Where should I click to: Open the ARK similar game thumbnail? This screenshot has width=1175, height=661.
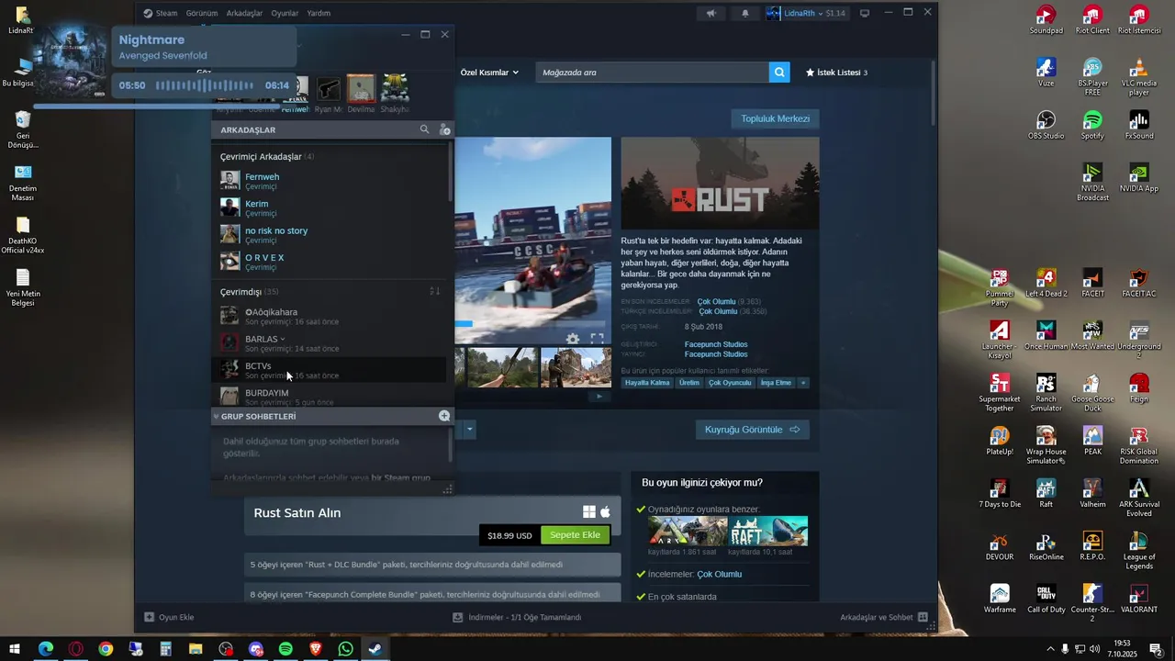tap(688, 531)
